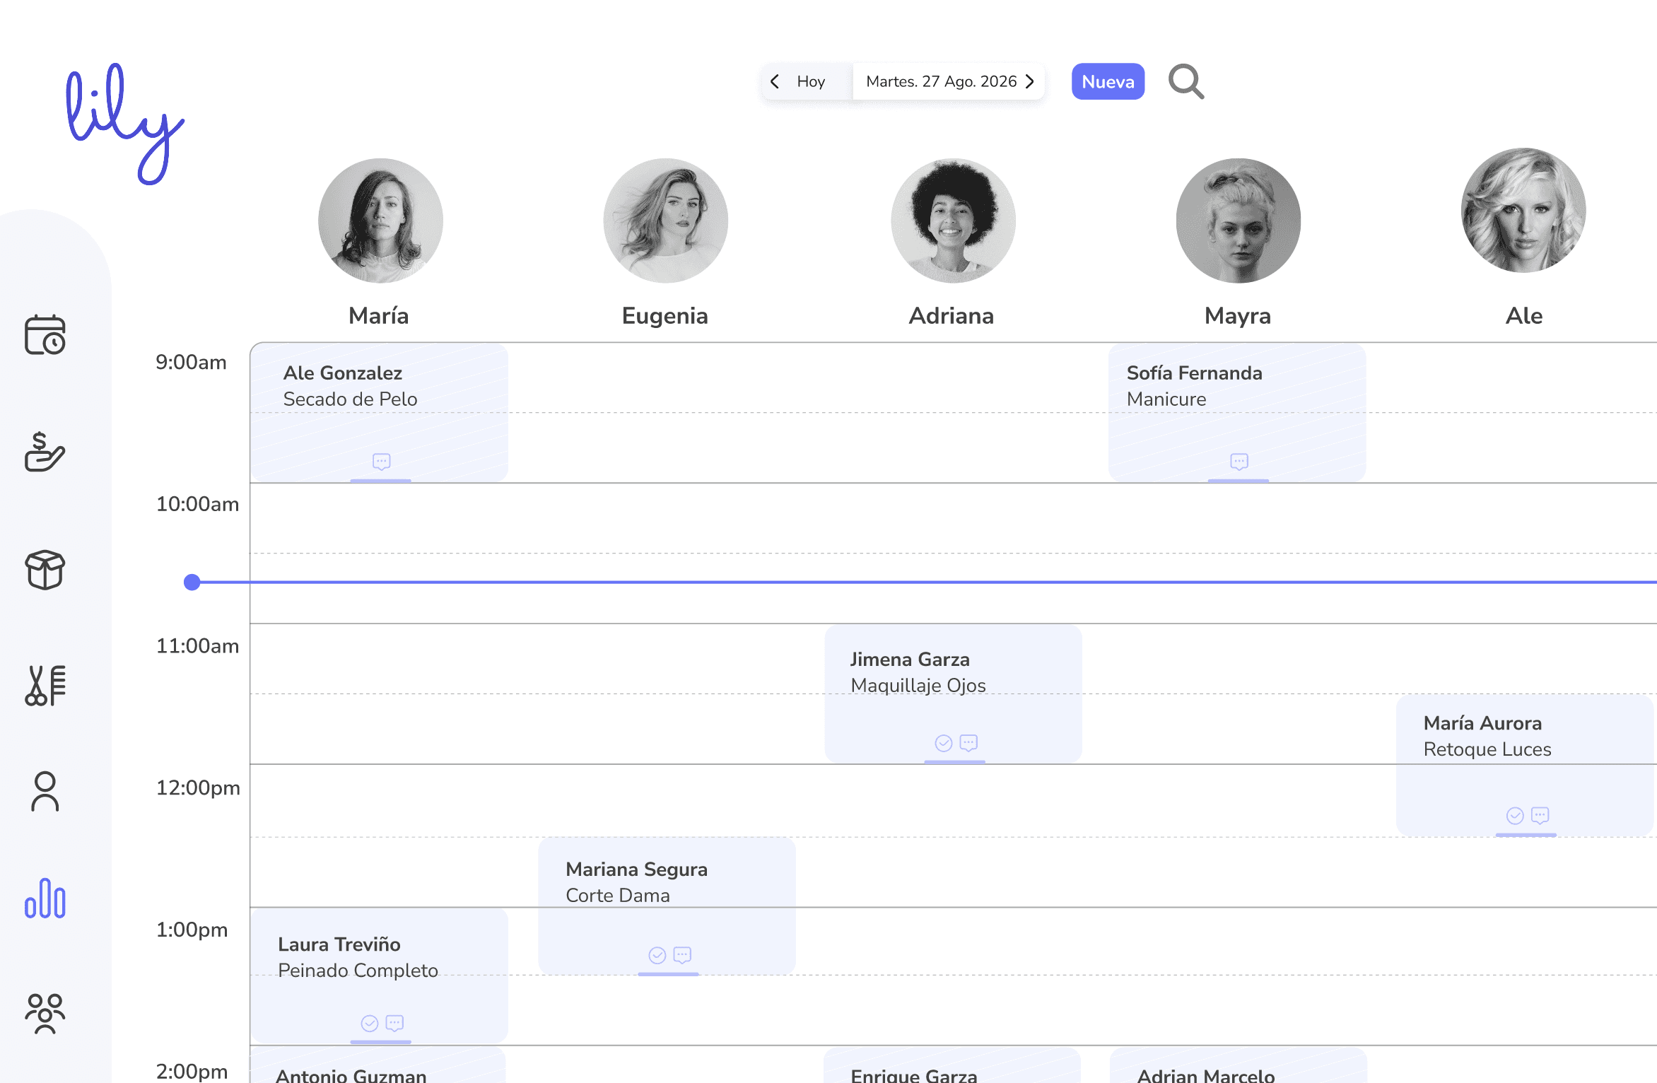Open comment icon on Ale Gonzalez appointment
Image resolution: width=1657 pixels, height=1083 pixels.
[x=382, y=462]
